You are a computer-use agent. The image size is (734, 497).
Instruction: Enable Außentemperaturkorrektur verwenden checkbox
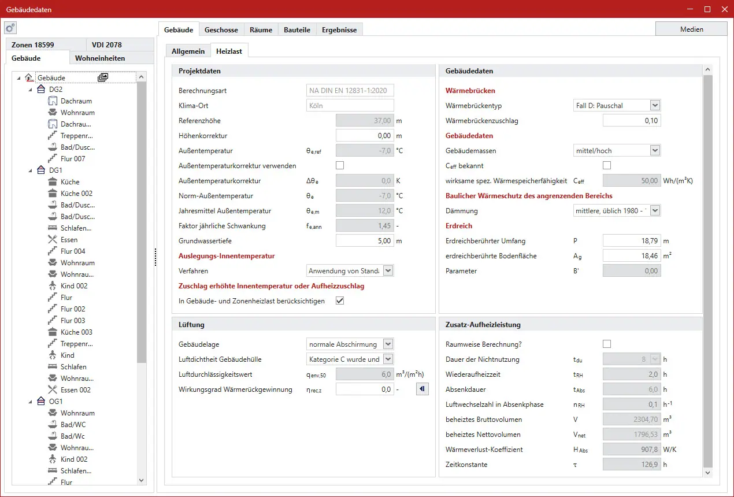point(340,166)
